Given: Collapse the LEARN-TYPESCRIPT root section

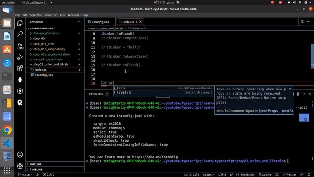Looking at the screenshot, I should 55,29.
